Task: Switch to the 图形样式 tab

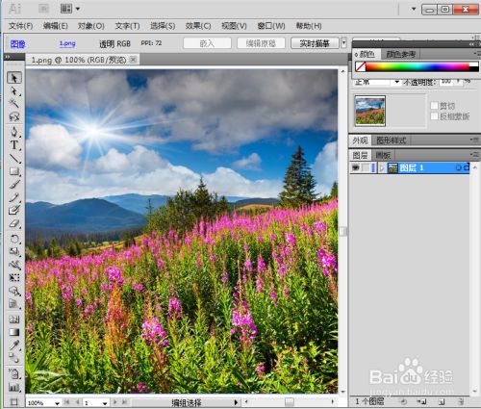Action: tap(391, 141)
